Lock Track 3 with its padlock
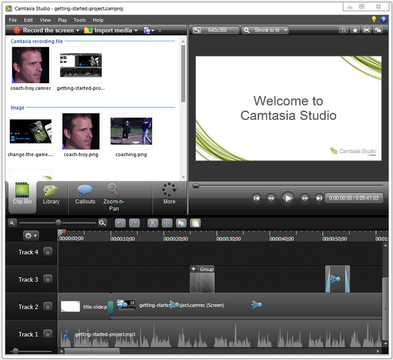Image resolution: width=393 pixels, height=360 pixels. [48, 280]
